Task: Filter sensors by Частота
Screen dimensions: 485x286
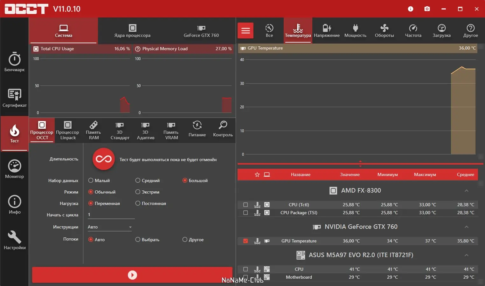Action: [x=413, y=31]
